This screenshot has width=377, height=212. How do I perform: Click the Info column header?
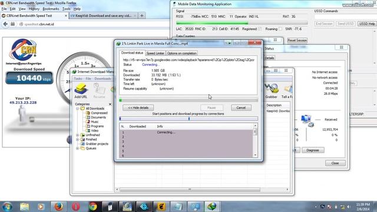click(160, 127)
